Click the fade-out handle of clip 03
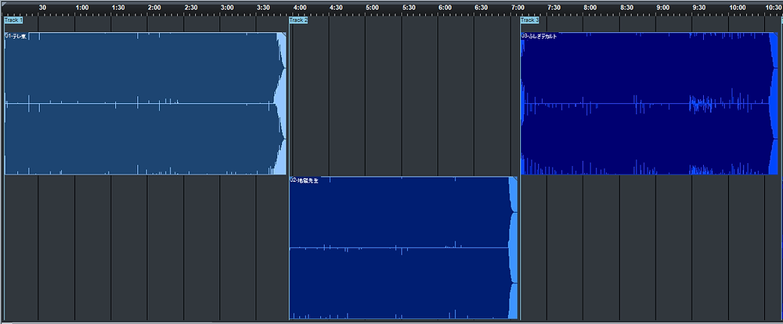Image resolution: width=783 pixels, height=324 pixels. (775, 35)
